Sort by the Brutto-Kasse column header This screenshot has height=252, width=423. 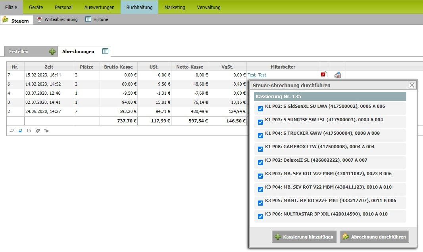tap(118, 67)
